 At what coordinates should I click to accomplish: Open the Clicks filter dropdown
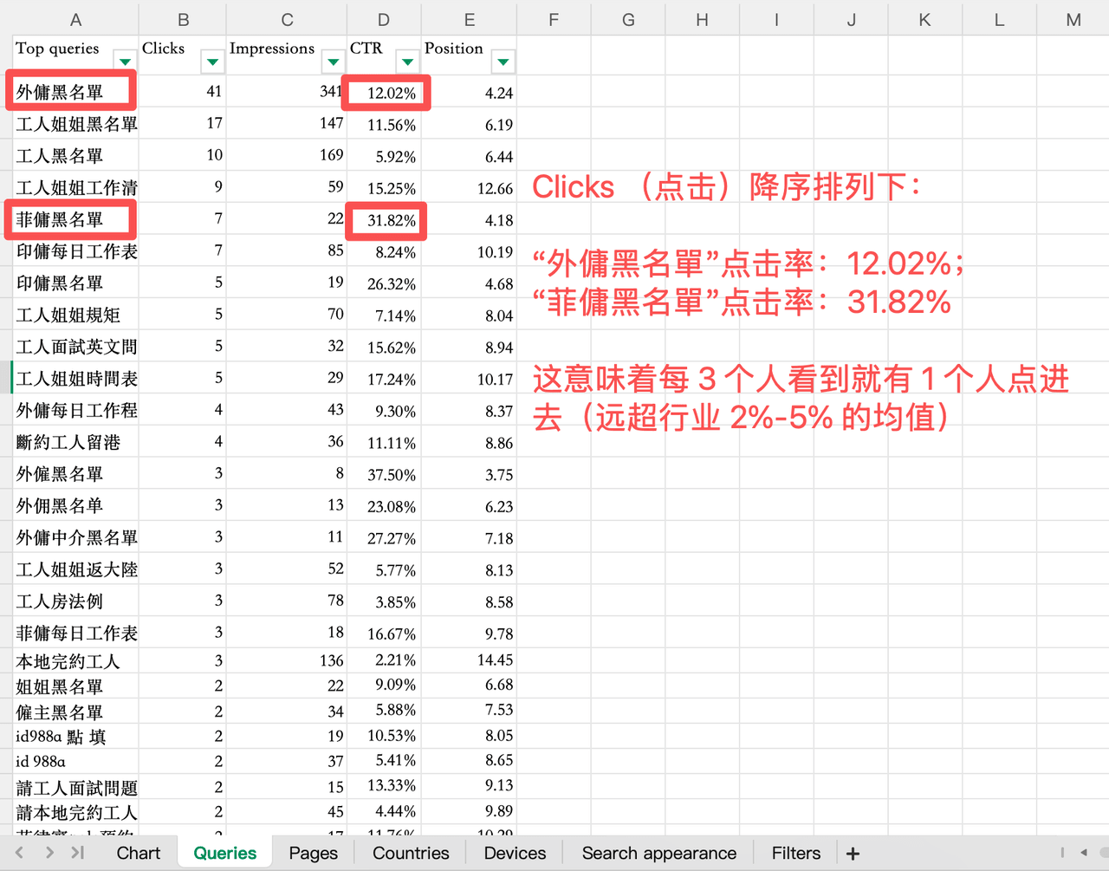(x=212, y=62)
